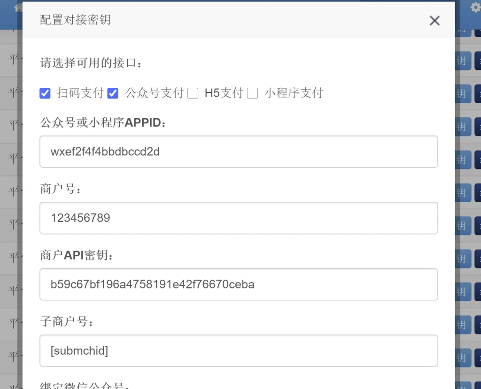Open settings via the gear icon
The image size is (481, 389).
475,8
